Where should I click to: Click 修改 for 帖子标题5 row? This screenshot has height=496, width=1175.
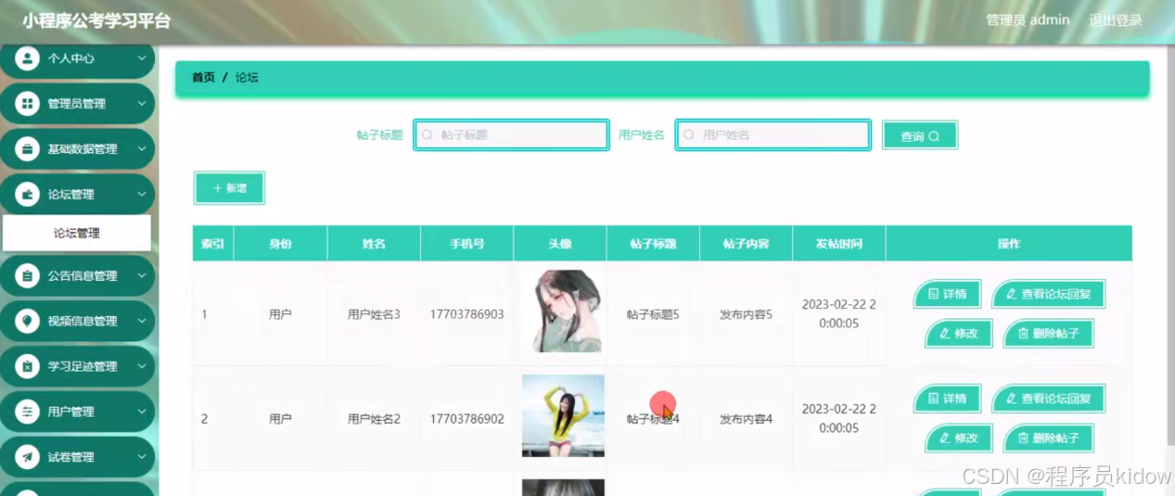(x=959, y=334)
